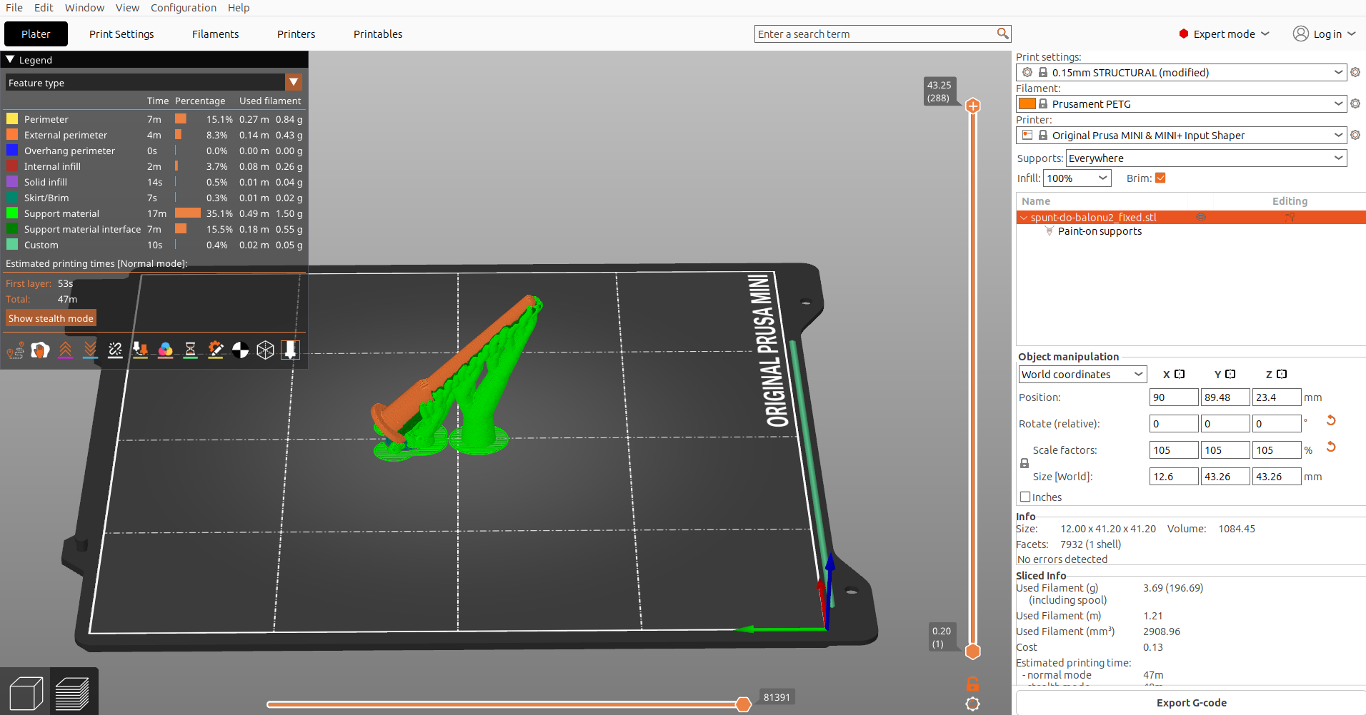1366x715 pixels.
Task: Toggle deretractions visibility icon
Action: tap(91, 350)
